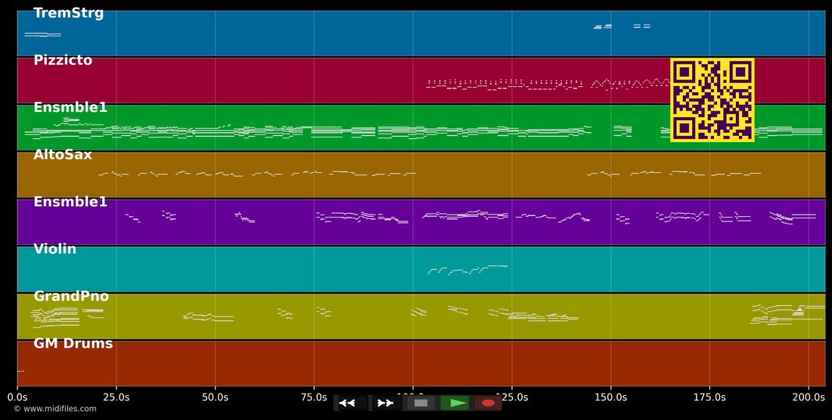
Task: Select the green Ensmble1 track label
Action: (x=70, y=107)
